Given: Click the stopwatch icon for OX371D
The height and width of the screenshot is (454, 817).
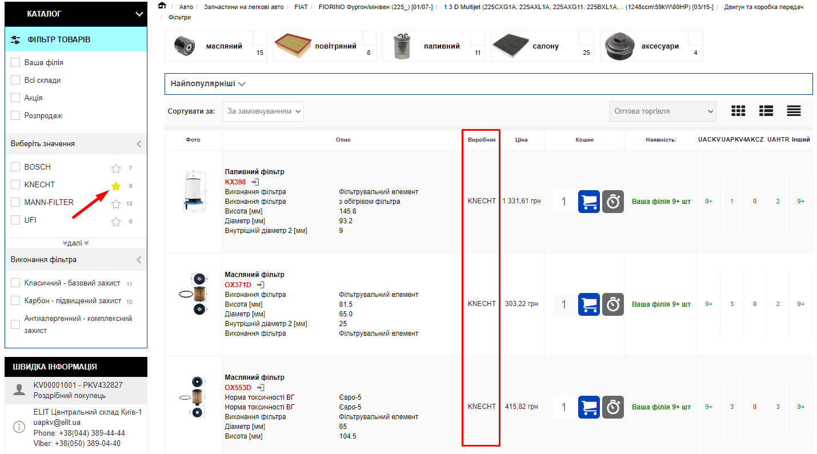Looking at the screenshot, I should (x=613, y=304).
